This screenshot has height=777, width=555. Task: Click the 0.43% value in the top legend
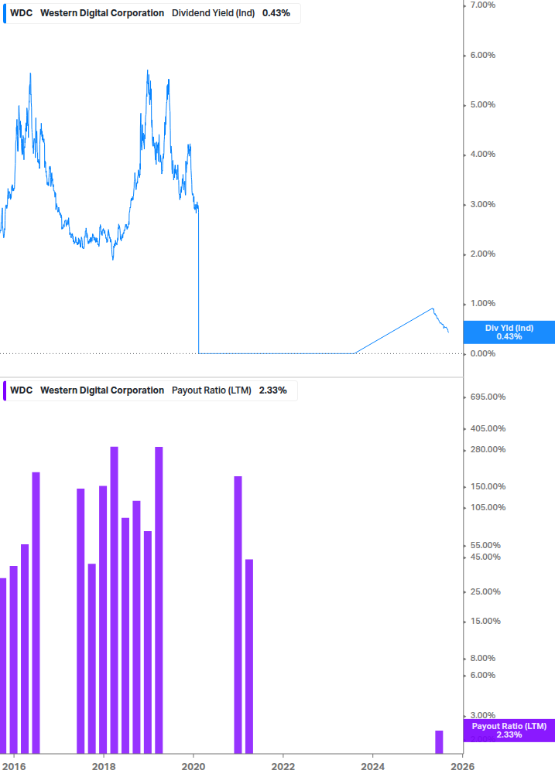(276, 13)
